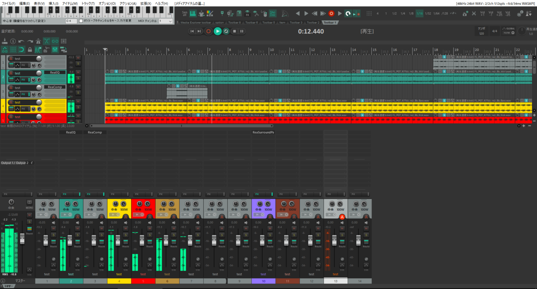Viewport: 537px width, 289px height.
Task: Toggle MONO button on master channel
Action: click(x=30, y=203)
